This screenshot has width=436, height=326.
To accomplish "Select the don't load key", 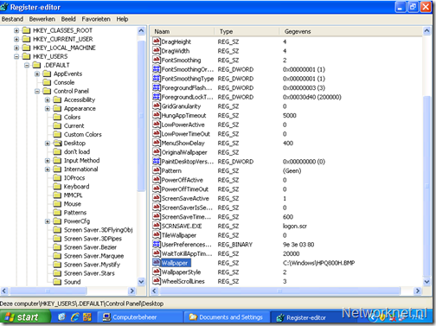I will click(x=77, y=152).
